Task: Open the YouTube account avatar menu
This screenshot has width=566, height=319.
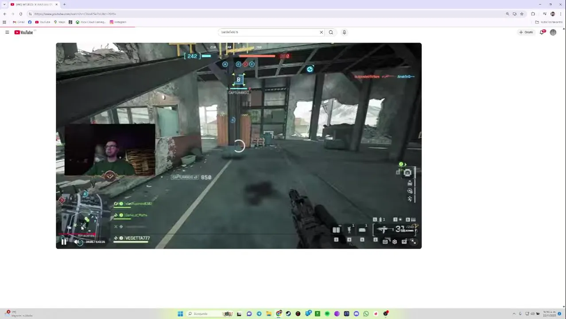Action: [553, 32]
